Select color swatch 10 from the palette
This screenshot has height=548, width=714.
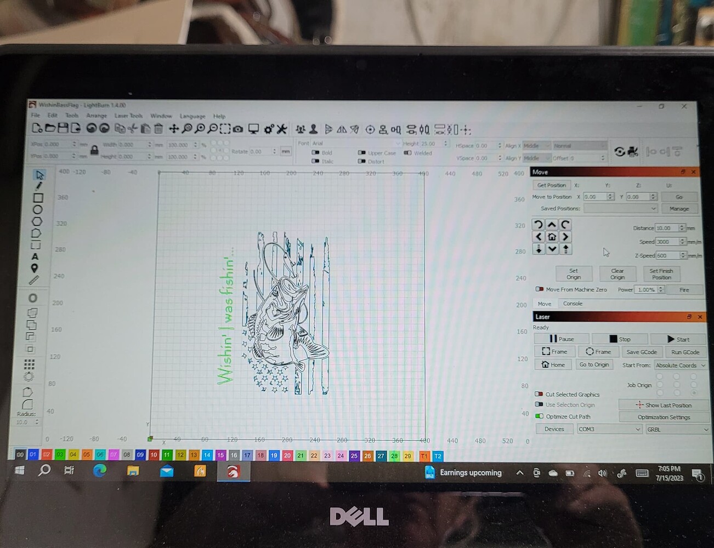[x=153, y=455]
